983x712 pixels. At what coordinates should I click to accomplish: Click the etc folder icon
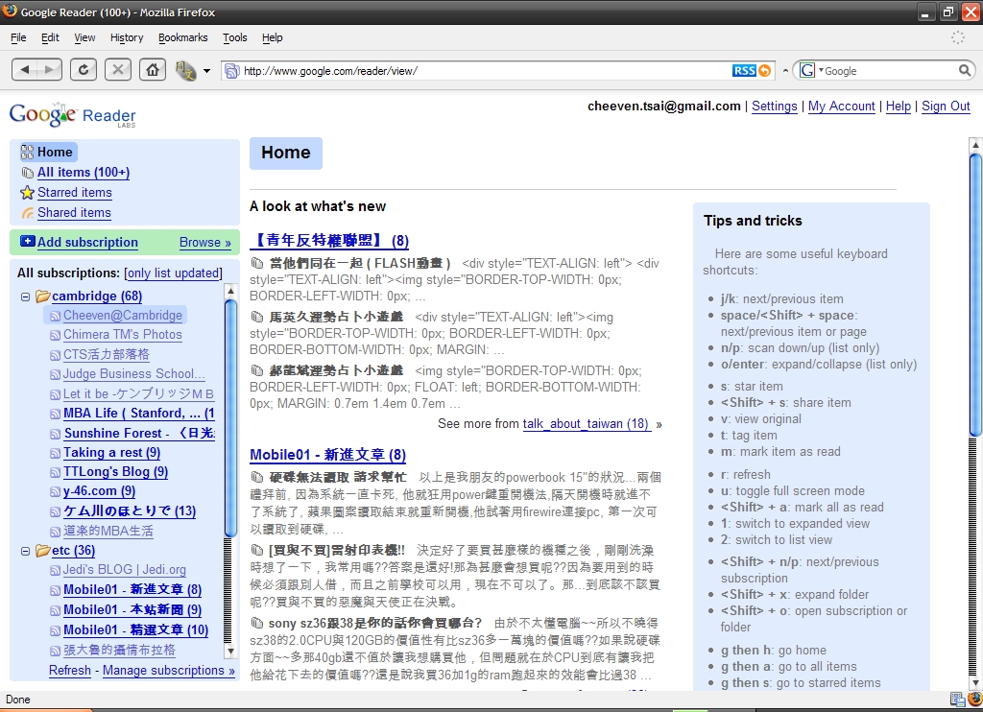(x=42, y=550)
